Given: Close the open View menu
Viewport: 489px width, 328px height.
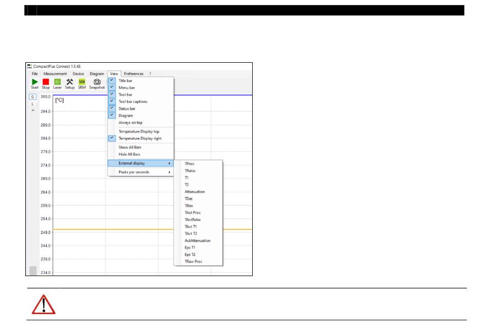Looking at the screenshot, I should tap(114, 74).
